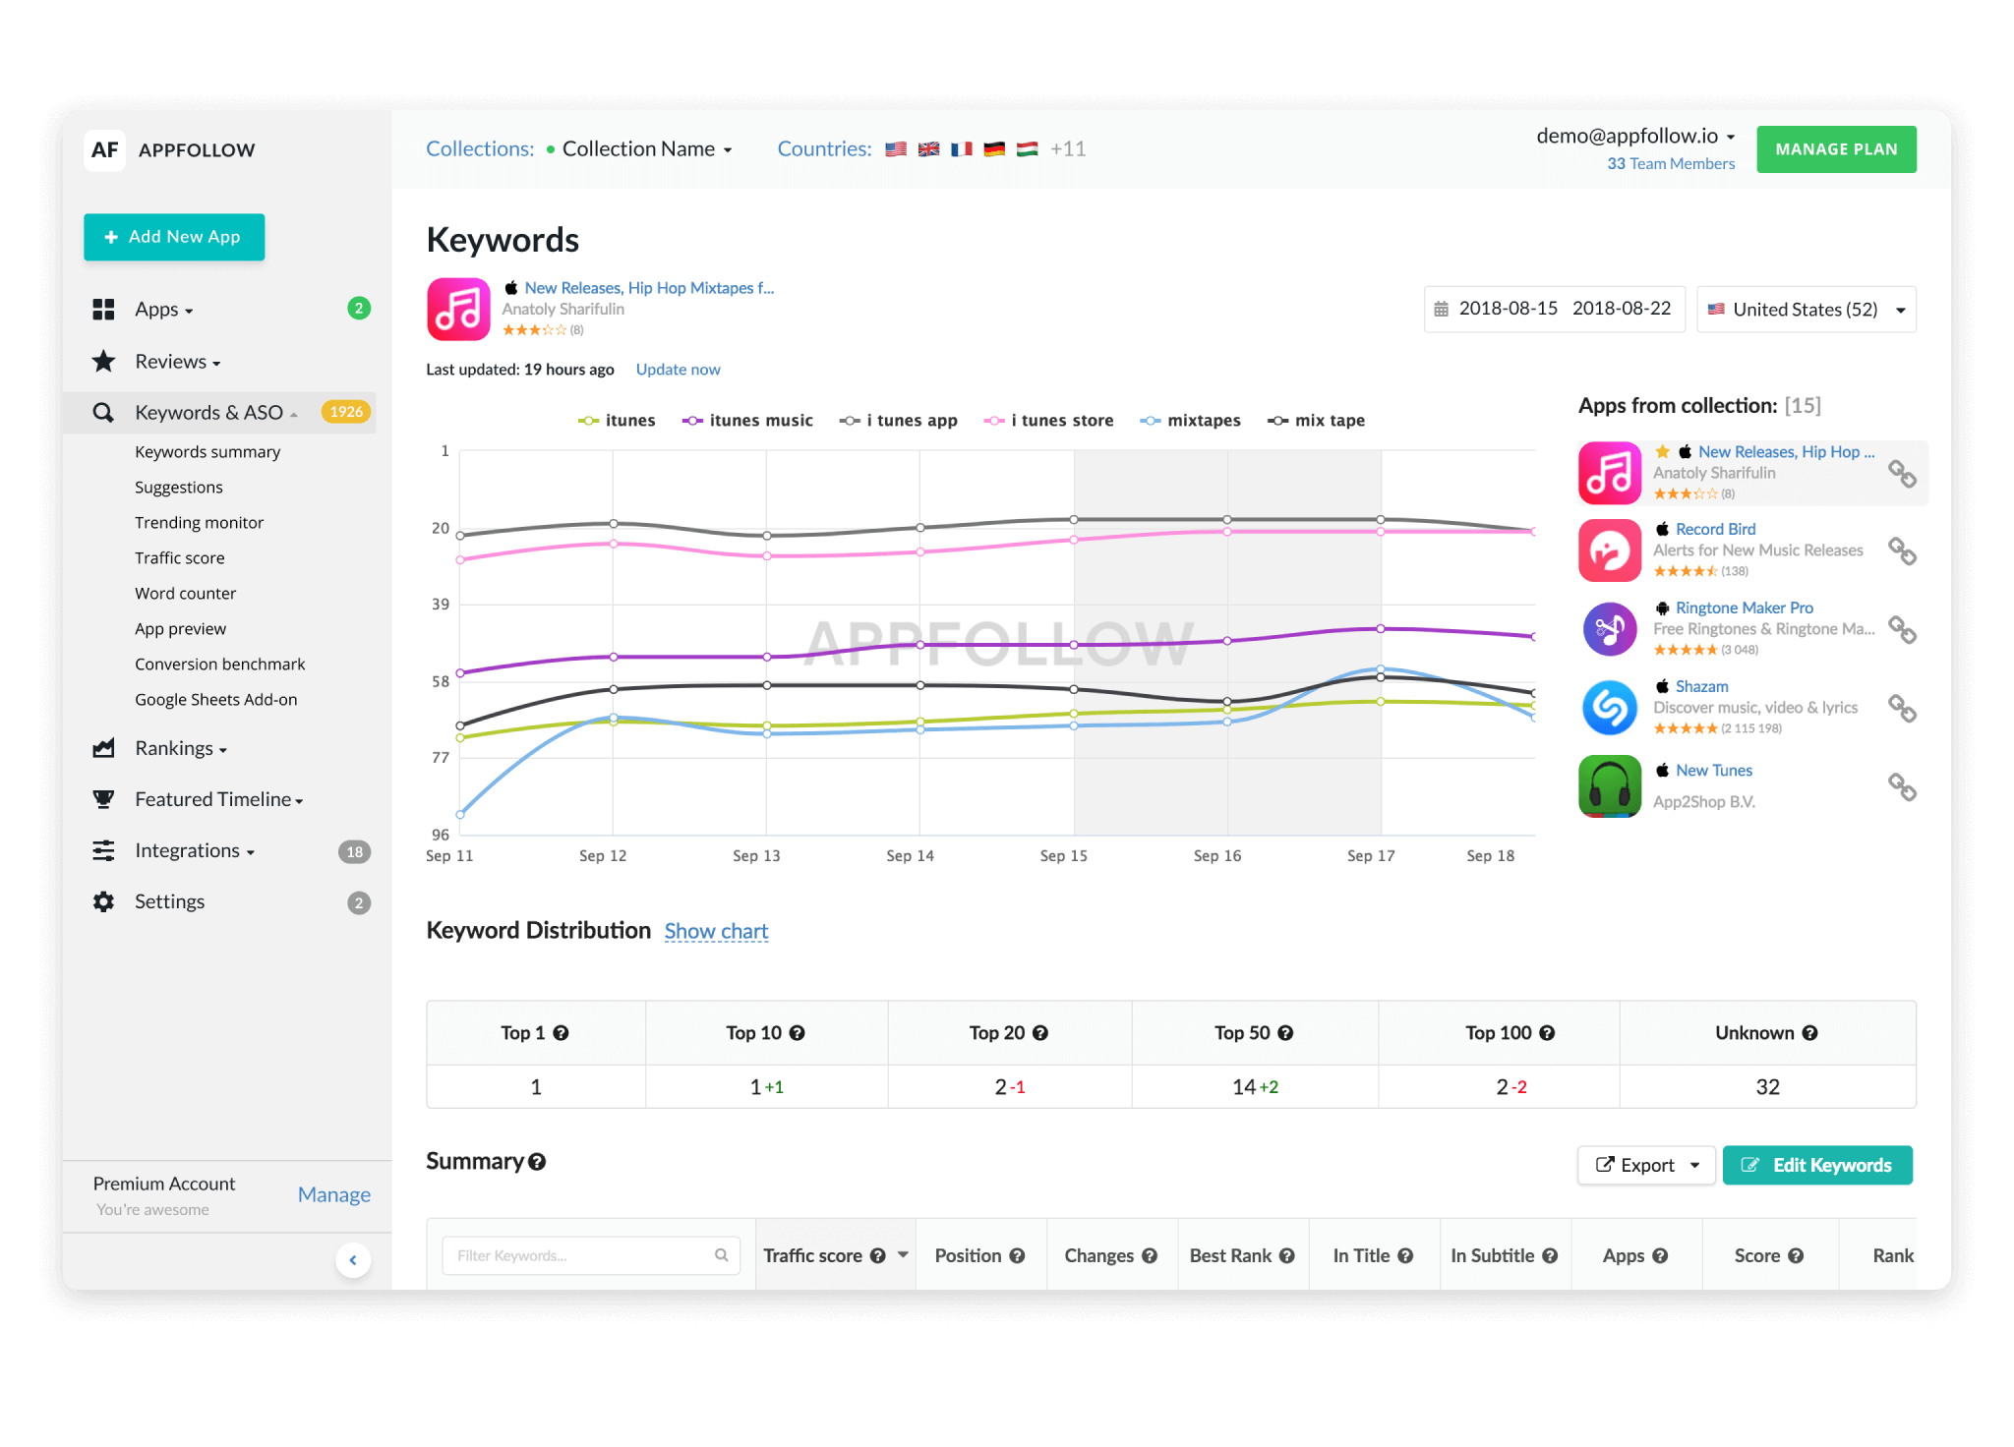
Task: Collapse the sidebar with chevron button
Action: click(x=353, y=1260)
